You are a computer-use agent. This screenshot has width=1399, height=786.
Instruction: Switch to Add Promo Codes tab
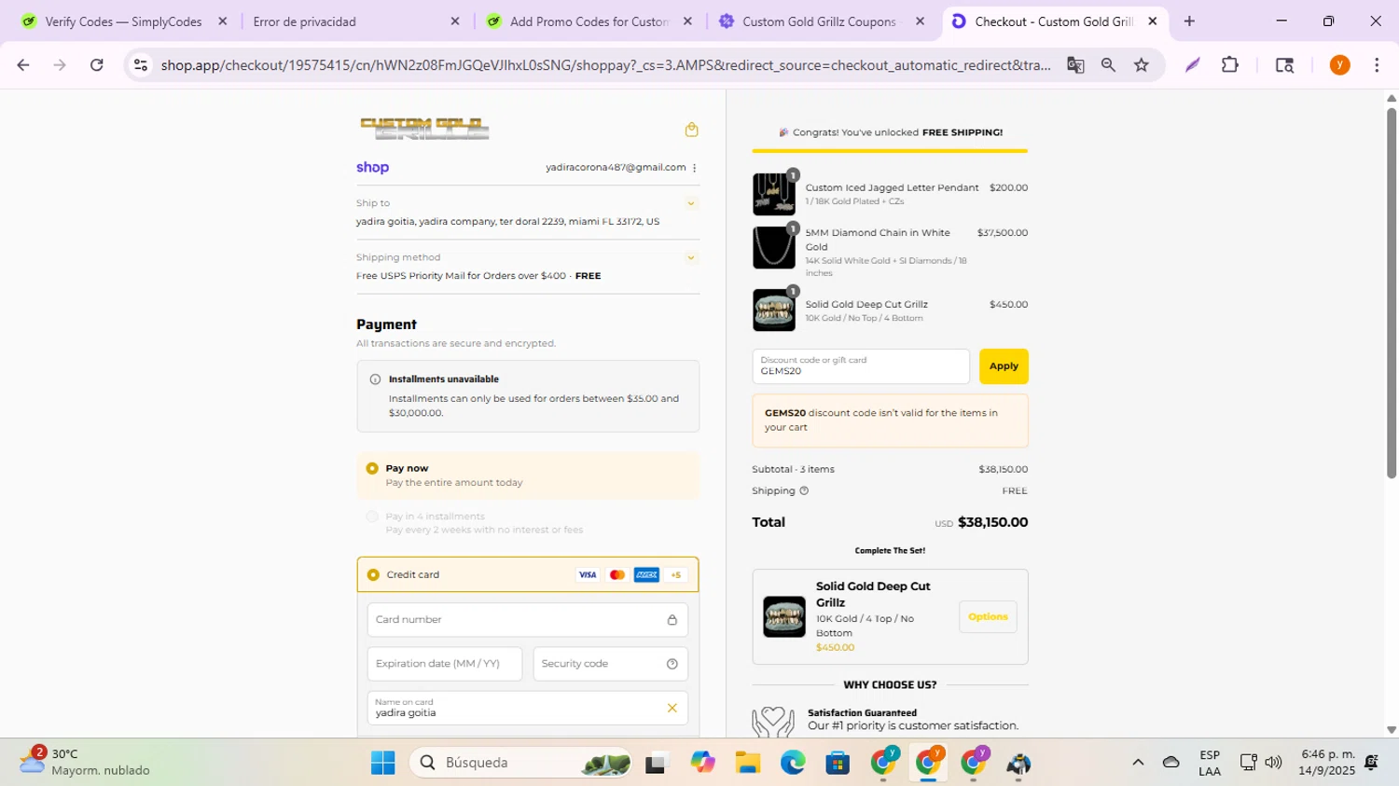589,21
